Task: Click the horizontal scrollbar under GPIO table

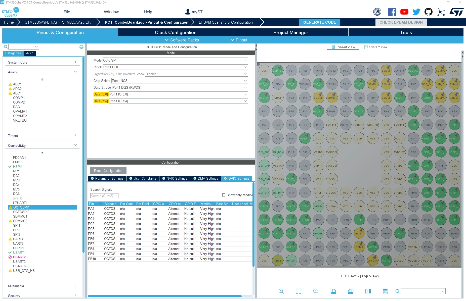Action: pyautogui.click(x=165, y=296)
